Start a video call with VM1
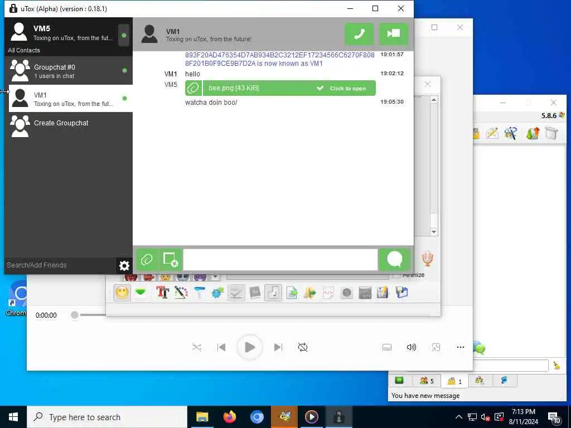The image size is (571, 428). [x=393, y=34]
